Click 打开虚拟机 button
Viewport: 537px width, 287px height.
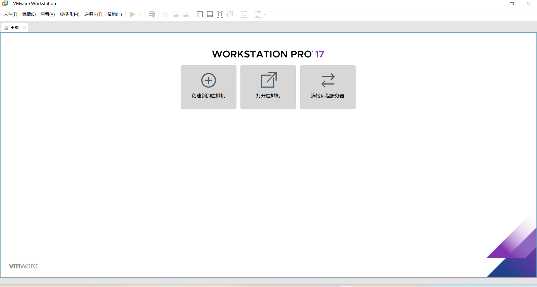click(x=268, y=87)
